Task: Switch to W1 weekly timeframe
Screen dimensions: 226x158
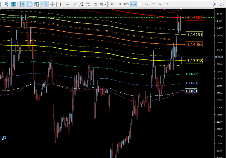Action: [x=161, y=4]
